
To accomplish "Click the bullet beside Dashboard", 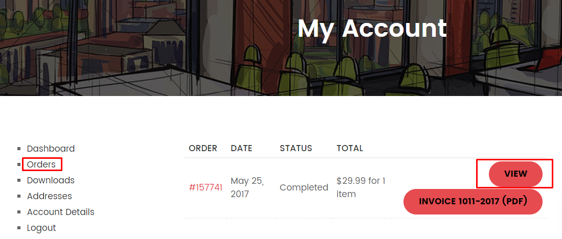I will 19,149.
